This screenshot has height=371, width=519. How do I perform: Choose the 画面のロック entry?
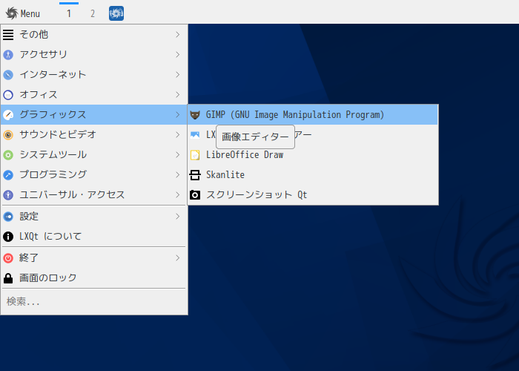(x=94, y=278)
